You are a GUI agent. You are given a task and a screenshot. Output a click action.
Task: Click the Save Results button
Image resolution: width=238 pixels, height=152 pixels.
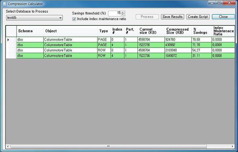173,17
